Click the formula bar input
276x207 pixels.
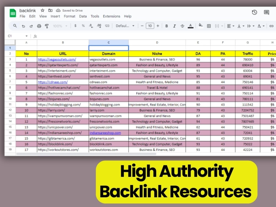pos(157,36)
